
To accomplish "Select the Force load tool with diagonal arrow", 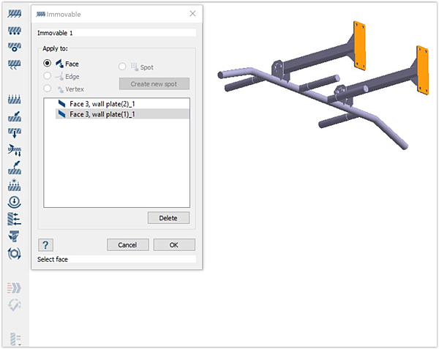I will pyautogui.click(x=15, y=116).
